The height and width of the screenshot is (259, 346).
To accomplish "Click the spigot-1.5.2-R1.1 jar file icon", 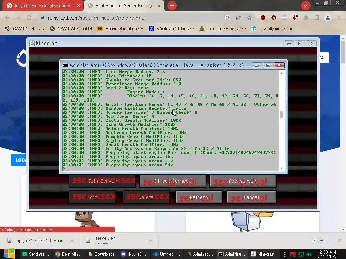I will tap(9, 240).
